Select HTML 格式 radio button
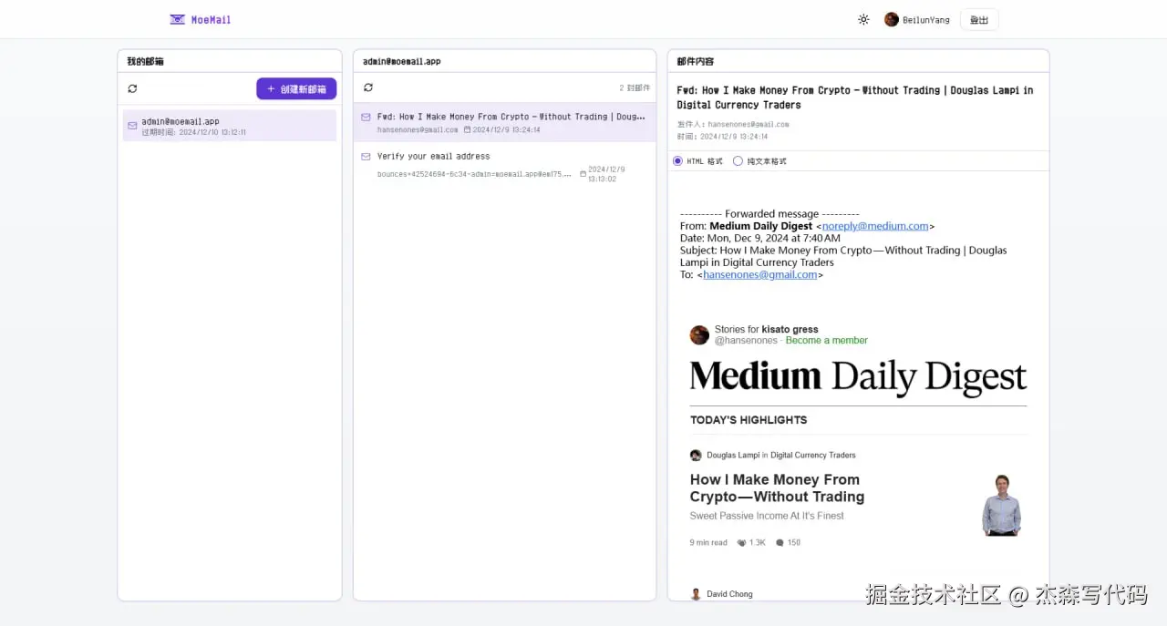Viewport: 1167px width, 626px height. click(x=677, y=160)
